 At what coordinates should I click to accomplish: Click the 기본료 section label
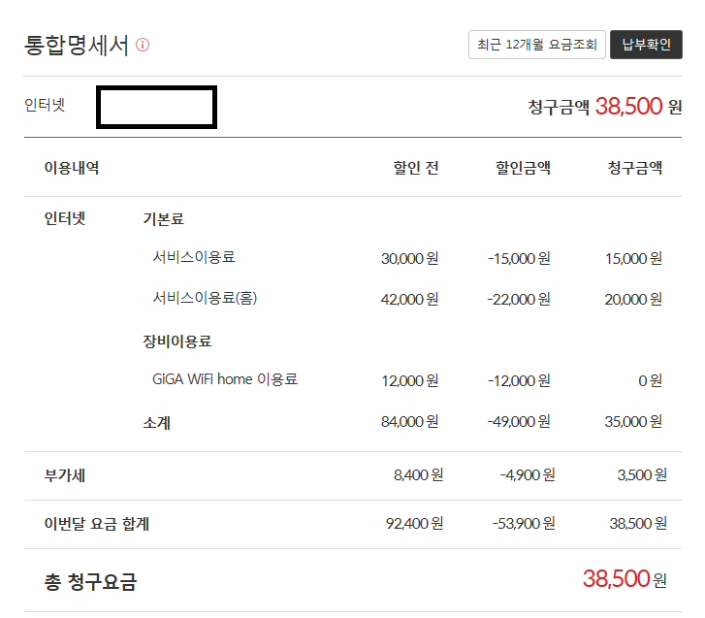pos(163,219)
